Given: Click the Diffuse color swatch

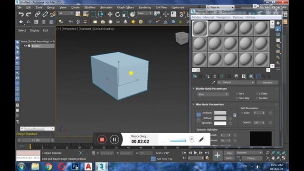Looking at the screenshot, I should (220, 118).
